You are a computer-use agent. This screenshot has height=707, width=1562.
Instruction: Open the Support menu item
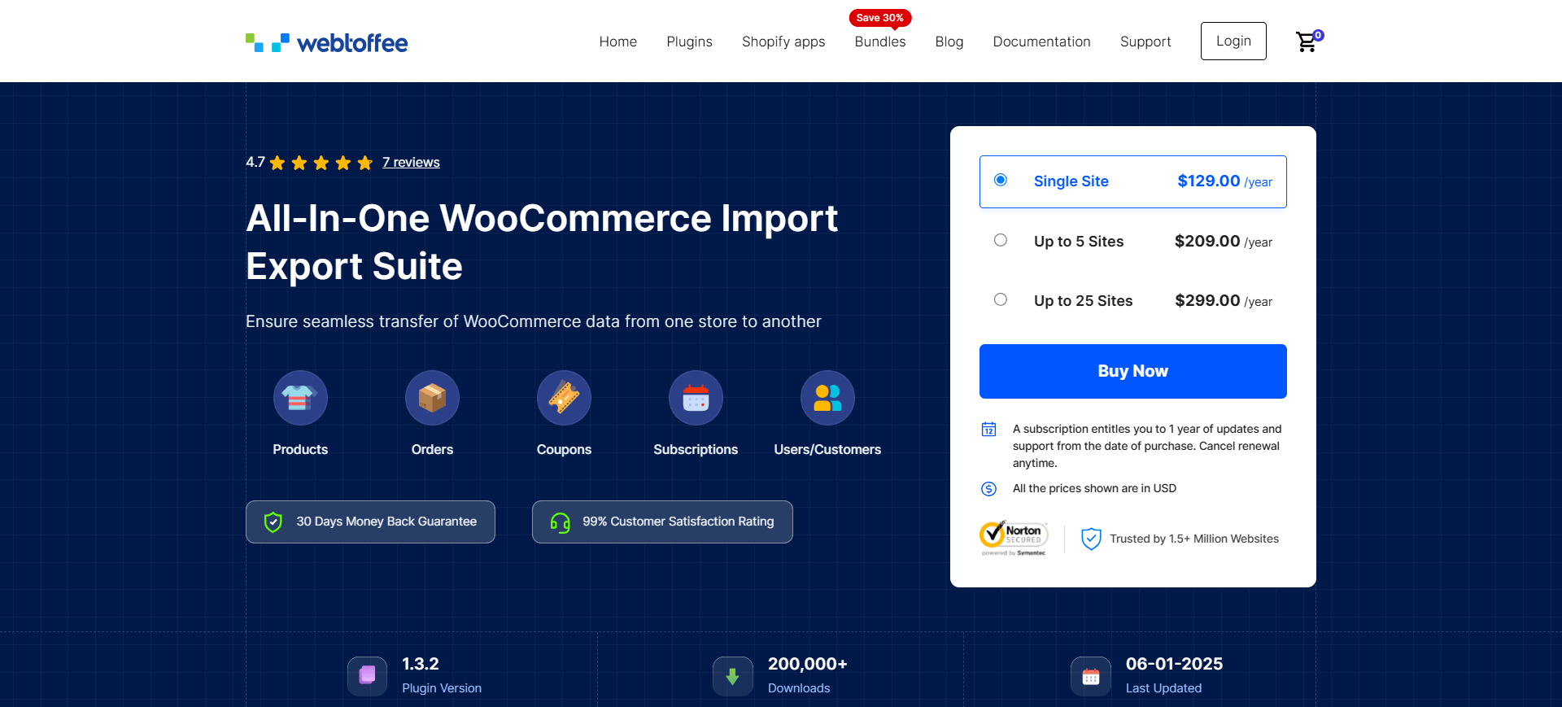coord(1145,41)
